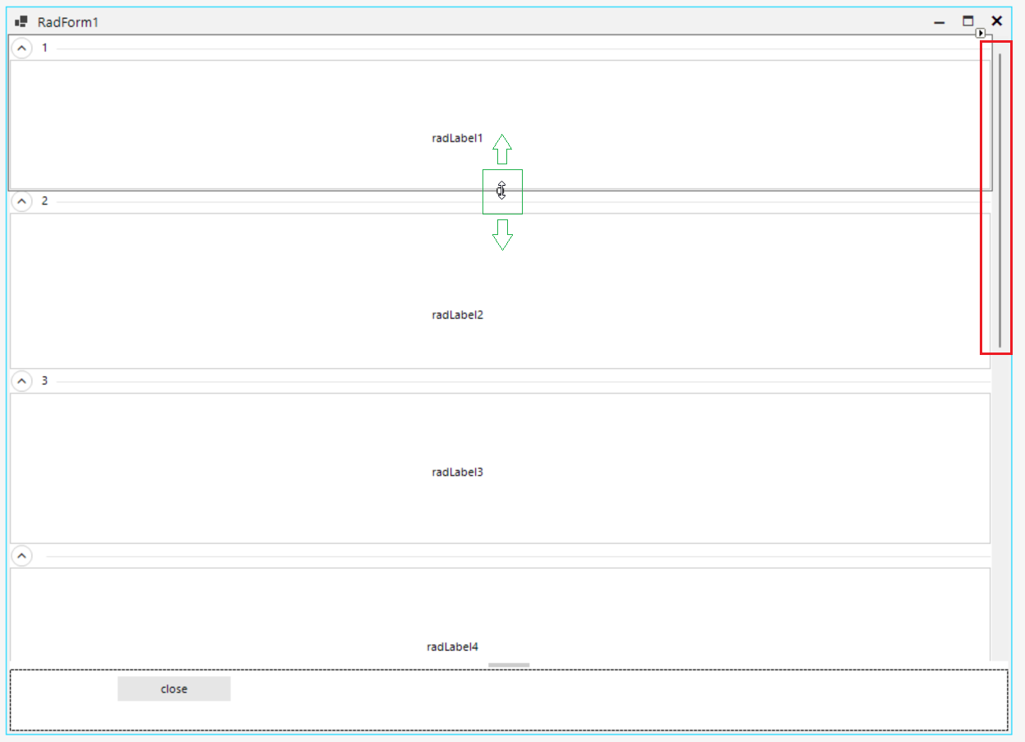Click the RadForm1 window icon
Viewport: 1025px width, 742px height.
coord(21,22)
